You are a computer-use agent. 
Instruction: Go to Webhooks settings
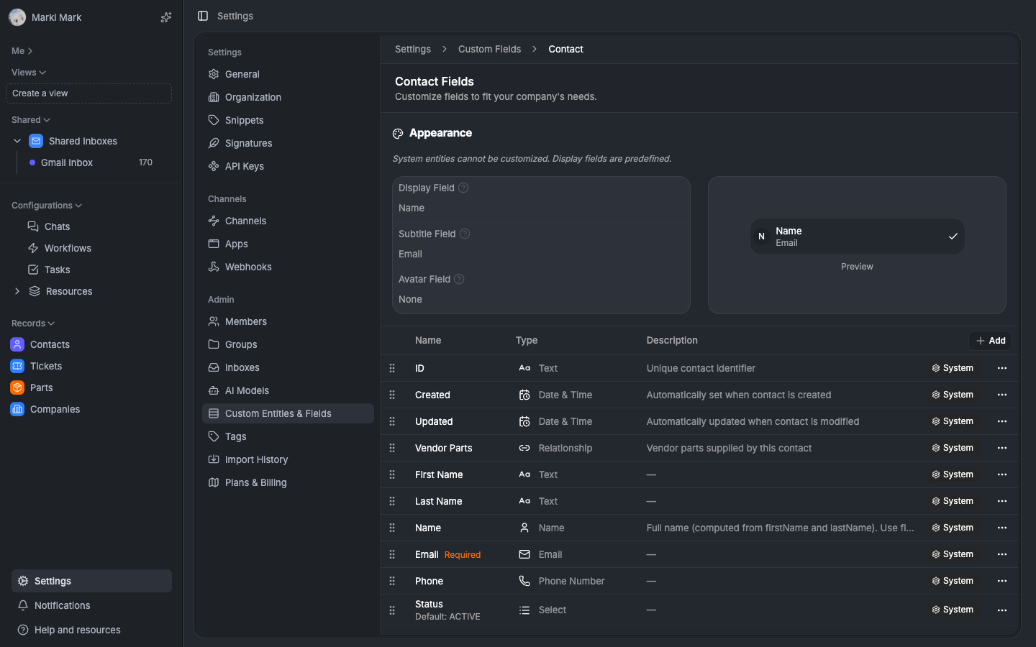[247, 267]
